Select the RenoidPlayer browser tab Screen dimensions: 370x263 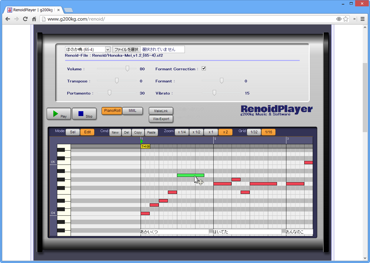coord(34,10)
